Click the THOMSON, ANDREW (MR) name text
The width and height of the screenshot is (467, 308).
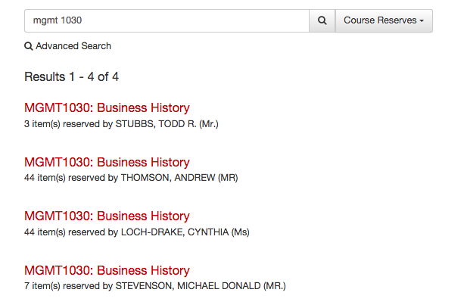point(179,178)
